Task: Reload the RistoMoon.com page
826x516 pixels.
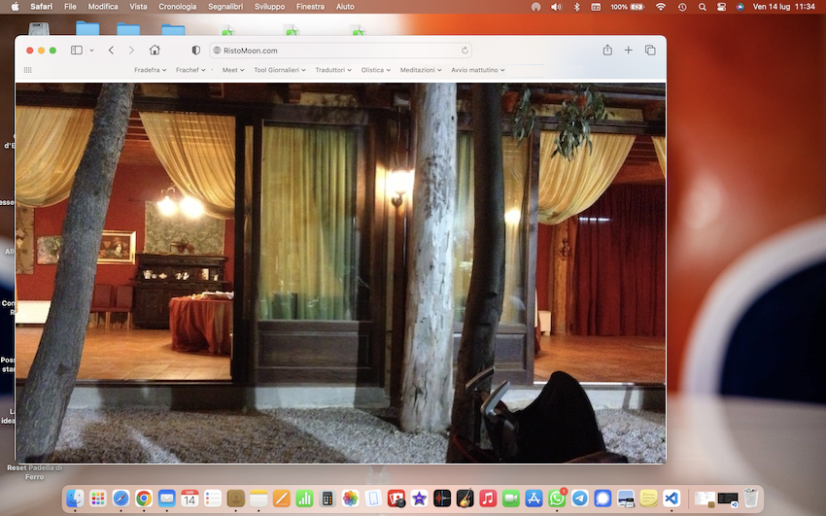Action: tap(465, 51)
